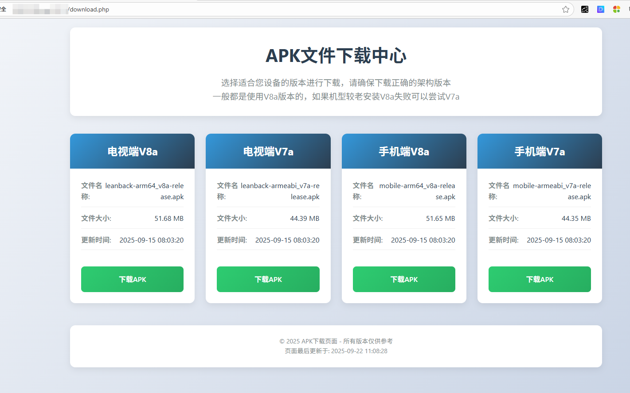Click the mobile-armeabi_v7a-release.apk file name
630x393 pixels.
552,191
